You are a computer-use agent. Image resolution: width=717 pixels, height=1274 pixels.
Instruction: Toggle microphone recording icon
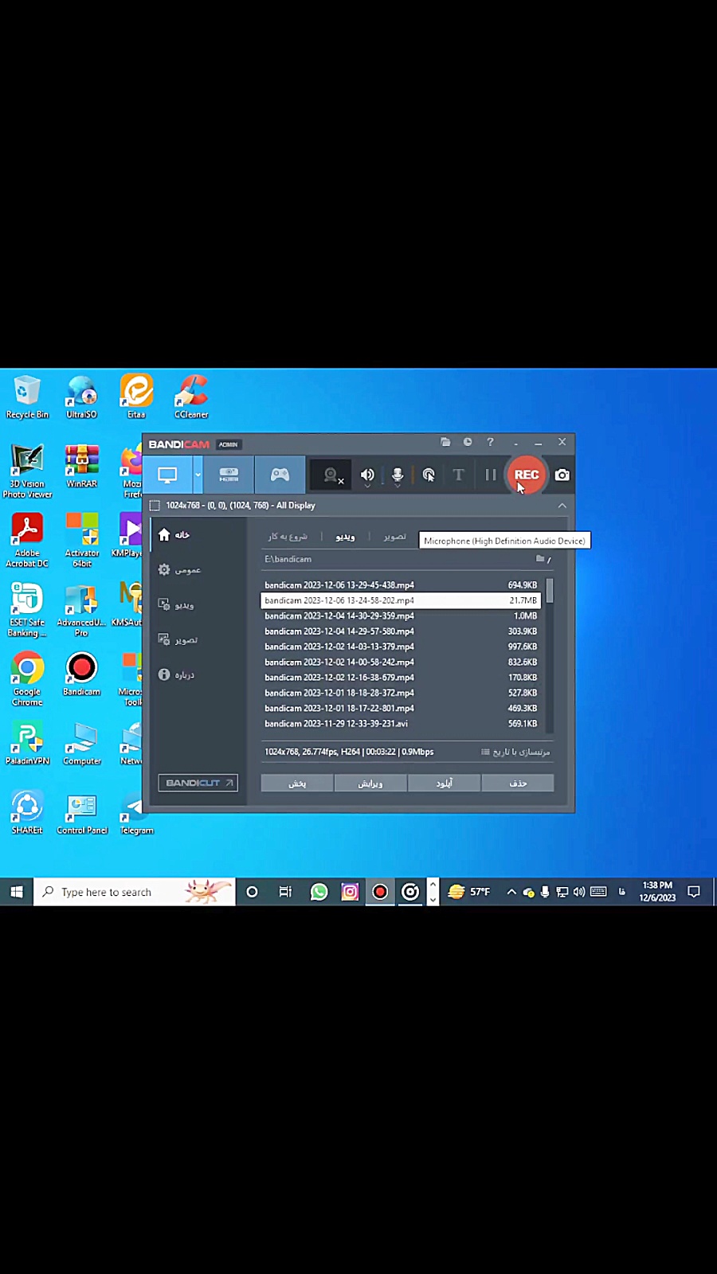[398, 475]
